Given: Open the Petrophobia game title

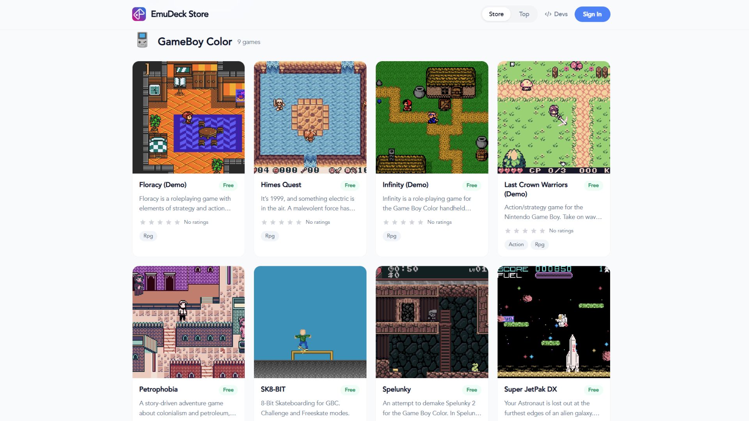Looking at the screenshot, I should click(158, 389).
